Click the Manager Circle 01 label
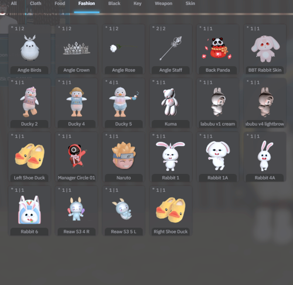 coord(76,178)
